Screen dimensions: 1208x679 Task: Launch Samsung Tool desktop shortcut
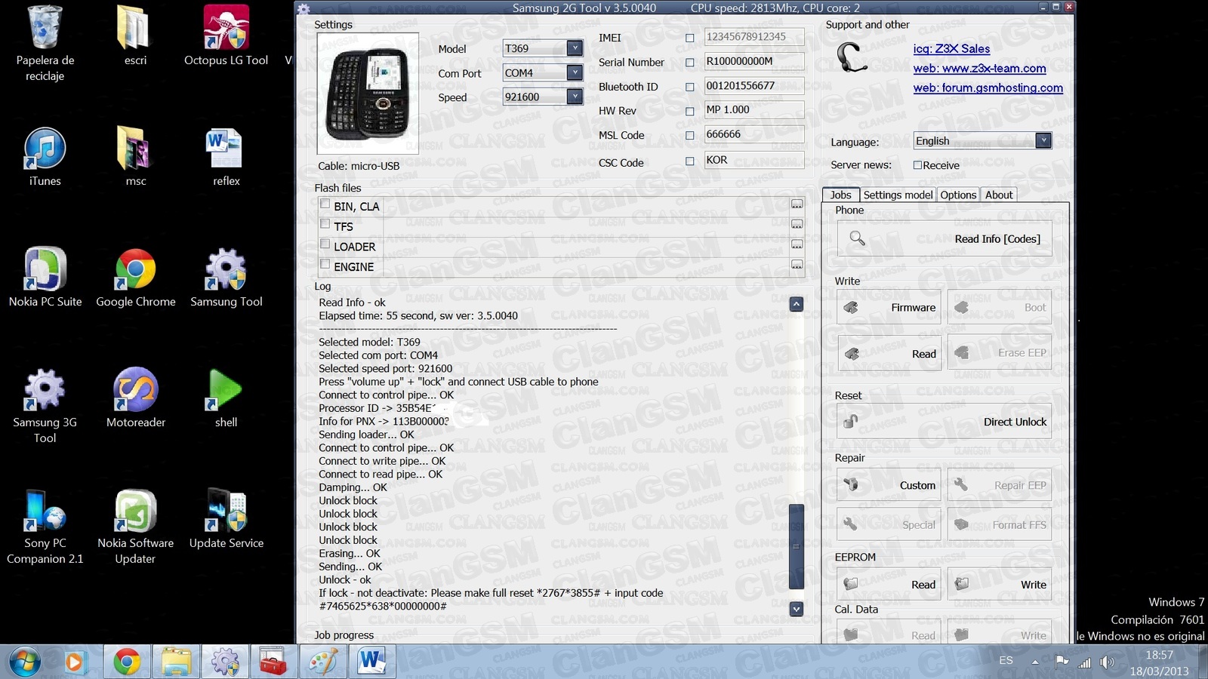[x=226, y=277]
